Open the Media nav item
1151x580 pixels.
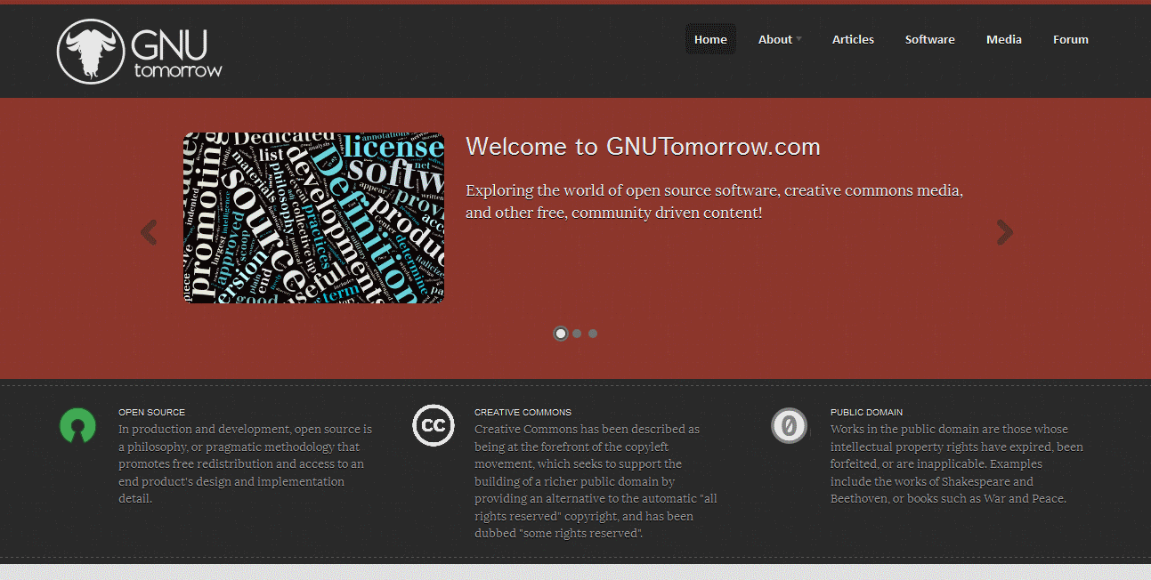pyautogui.click(x=1004, y=39)
